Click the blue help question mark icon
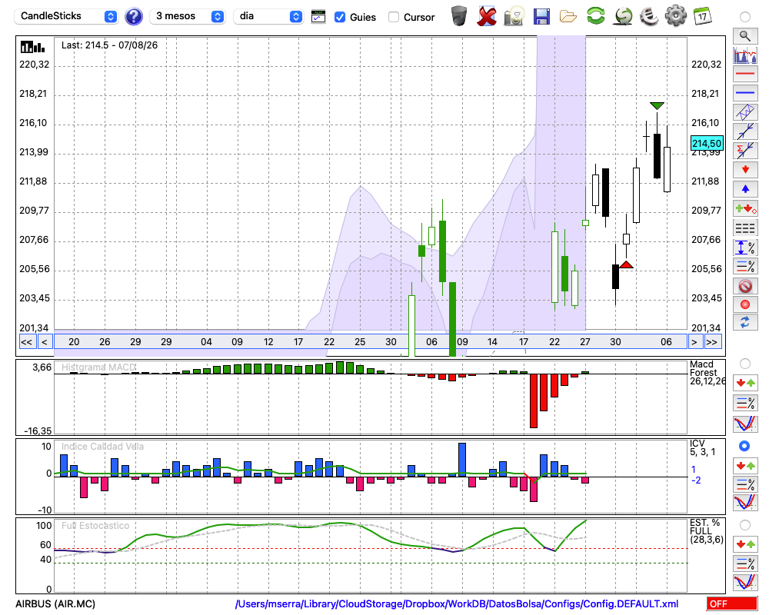Screen dimensions: 769x615 pos(133,17)
